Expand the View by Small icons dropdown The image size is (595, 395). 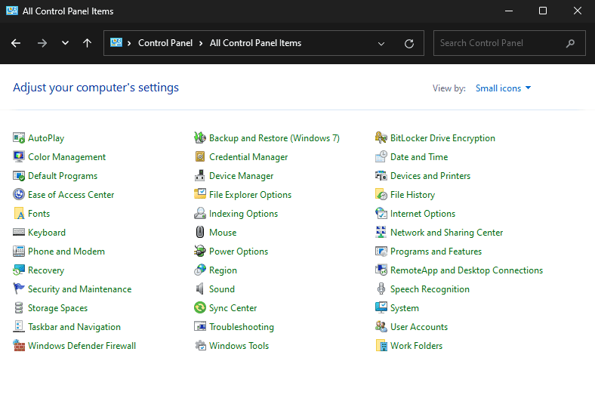coord(504,88)
